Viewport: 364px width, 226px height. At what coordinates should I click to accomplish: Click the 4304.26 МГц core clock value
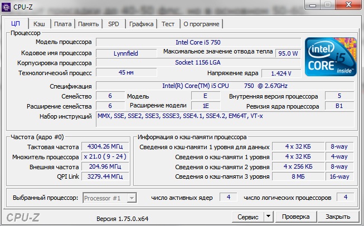pos(105,147)
